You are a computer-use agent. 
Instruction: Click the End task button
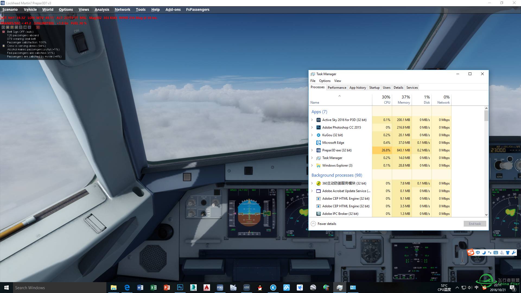click(x=475, y=224)
